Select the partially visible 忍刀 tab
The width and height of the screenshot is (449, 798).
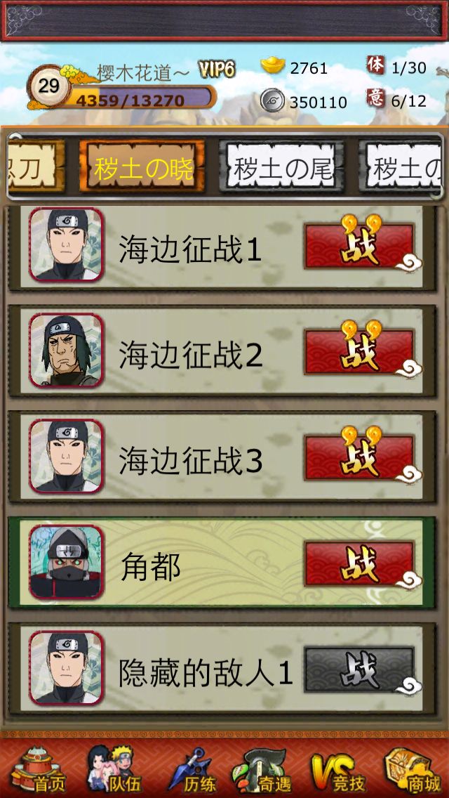pos(36,166)
